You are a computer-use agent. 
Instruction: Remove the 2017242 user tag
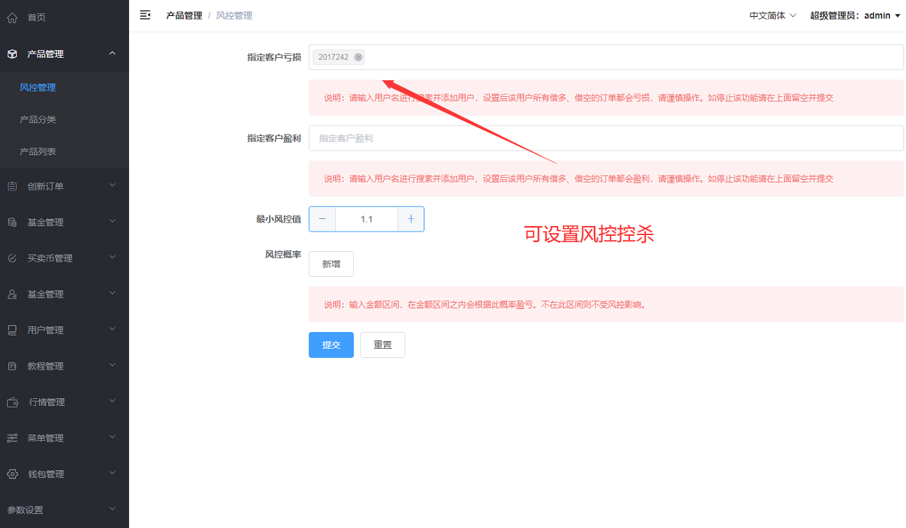tap(359, 57)
